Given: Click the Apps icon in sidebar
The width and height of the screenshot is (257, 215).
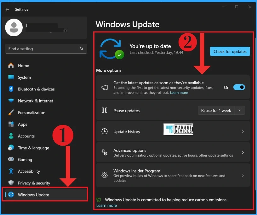Looking at the screenshot, I should pyautogui.click(x=11, y=124).
